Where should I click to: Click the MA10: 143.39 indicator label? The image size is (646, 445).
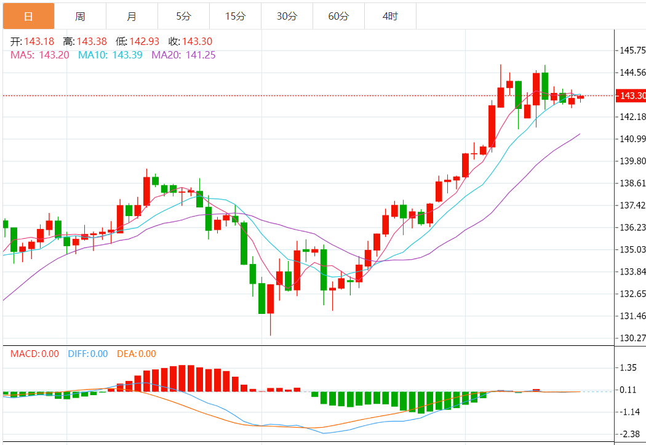(110, 55)
